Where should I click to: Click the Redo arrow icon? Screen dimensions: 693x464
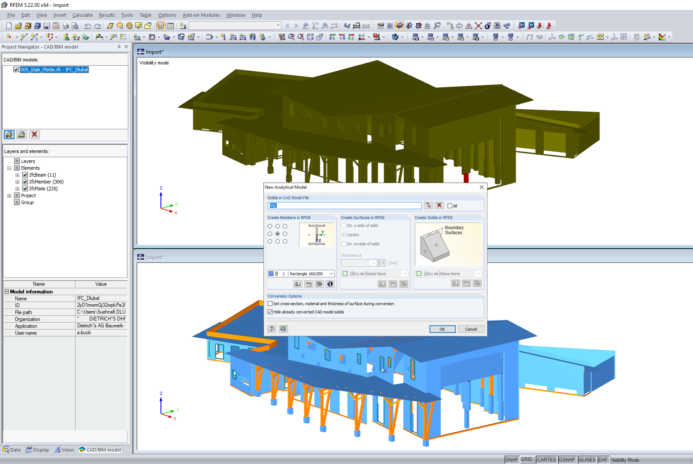click(97, 26)
